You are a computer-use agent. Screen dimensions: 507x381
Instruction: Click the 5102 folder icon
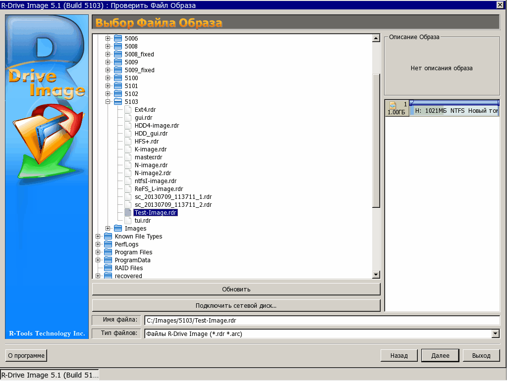(x=118, y=94)
